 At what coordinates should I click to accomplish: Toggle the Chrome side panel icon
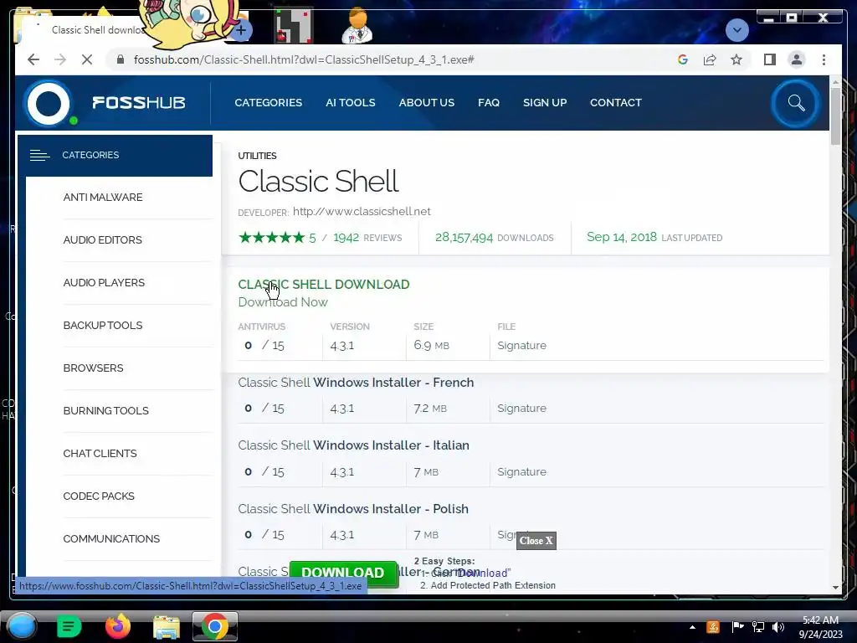pyautogui.click(x=770, y=59)
